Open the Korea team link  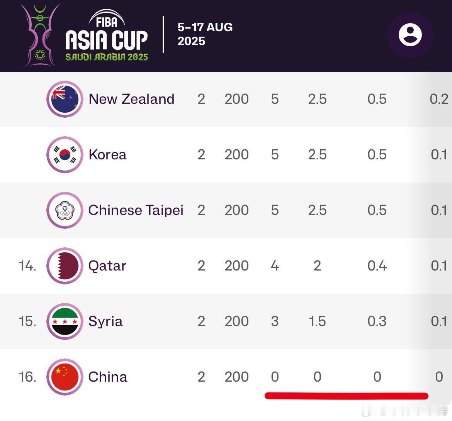pyautogui.click(x=107, y=155)
